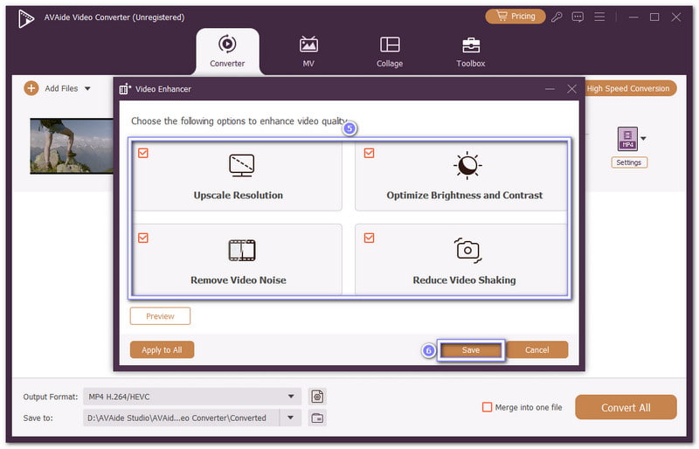Switch to the Toolbox tab
The image size is (699, 449).
470,51
